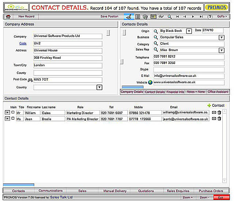Select the Quotations tab
Screen dimensions: 234x202
coord(146,191)
